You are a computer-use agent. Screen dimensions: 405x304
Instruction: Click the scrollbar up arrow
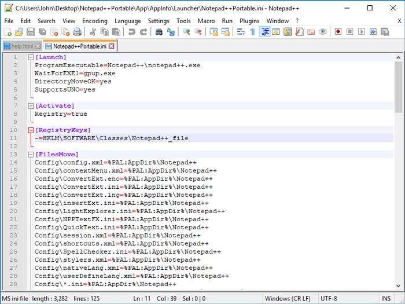398,58
